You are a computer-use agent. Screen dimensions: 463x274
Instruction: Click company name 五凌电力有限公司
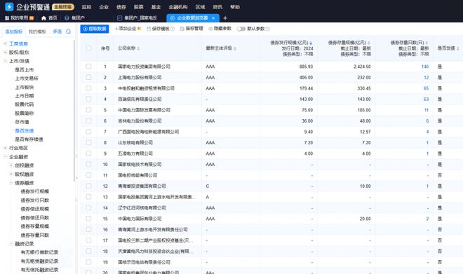pos(135,153)
